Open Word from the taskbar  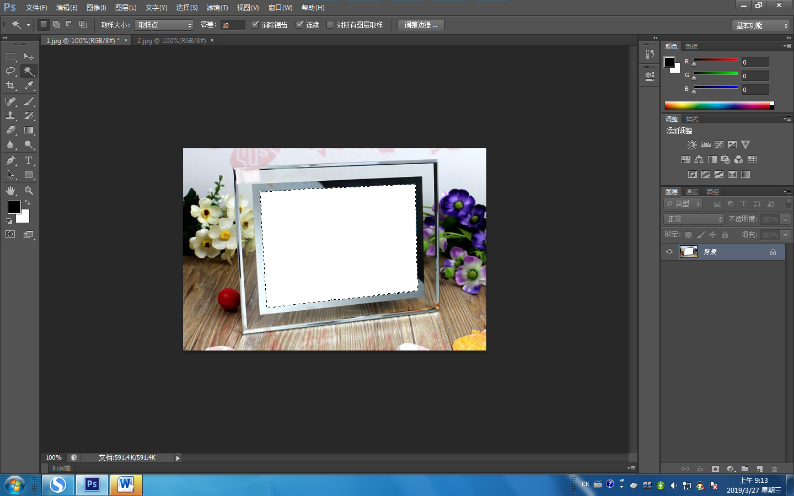[x=126, y=485]
